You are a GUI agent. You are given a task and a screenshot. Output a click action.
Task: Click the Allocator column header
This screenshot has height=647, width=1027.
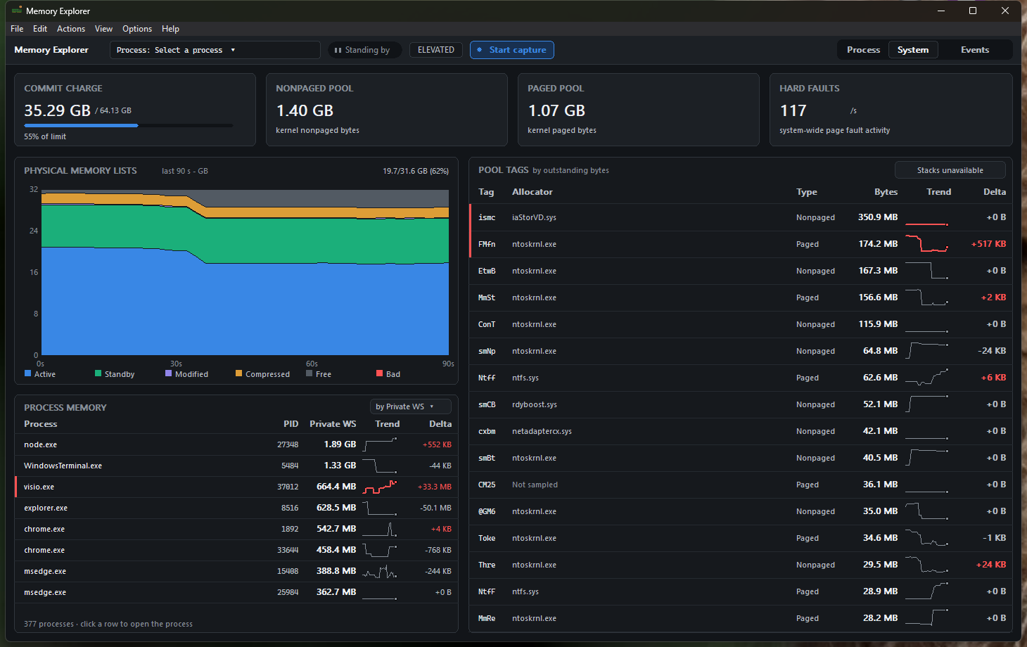click(532, 192)
